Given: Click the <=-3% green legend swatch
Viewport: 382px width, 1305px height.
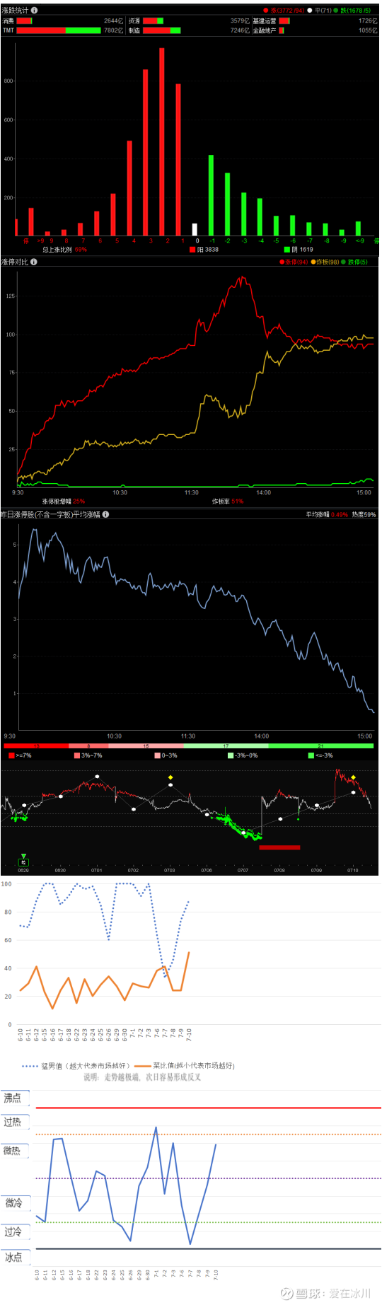Looking at the screenshot, I should (x=311, y=755).
